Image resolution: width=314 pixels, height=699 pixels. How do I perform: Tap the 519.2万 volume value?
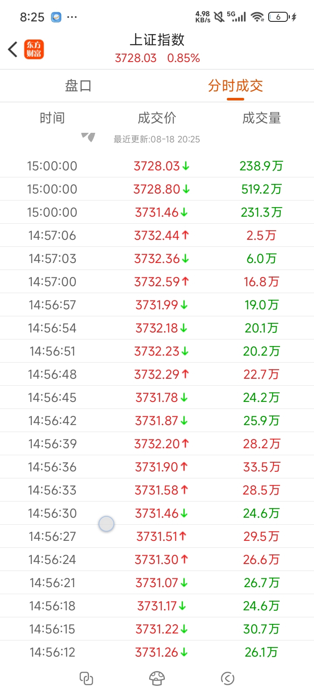[x=262, y=189]
